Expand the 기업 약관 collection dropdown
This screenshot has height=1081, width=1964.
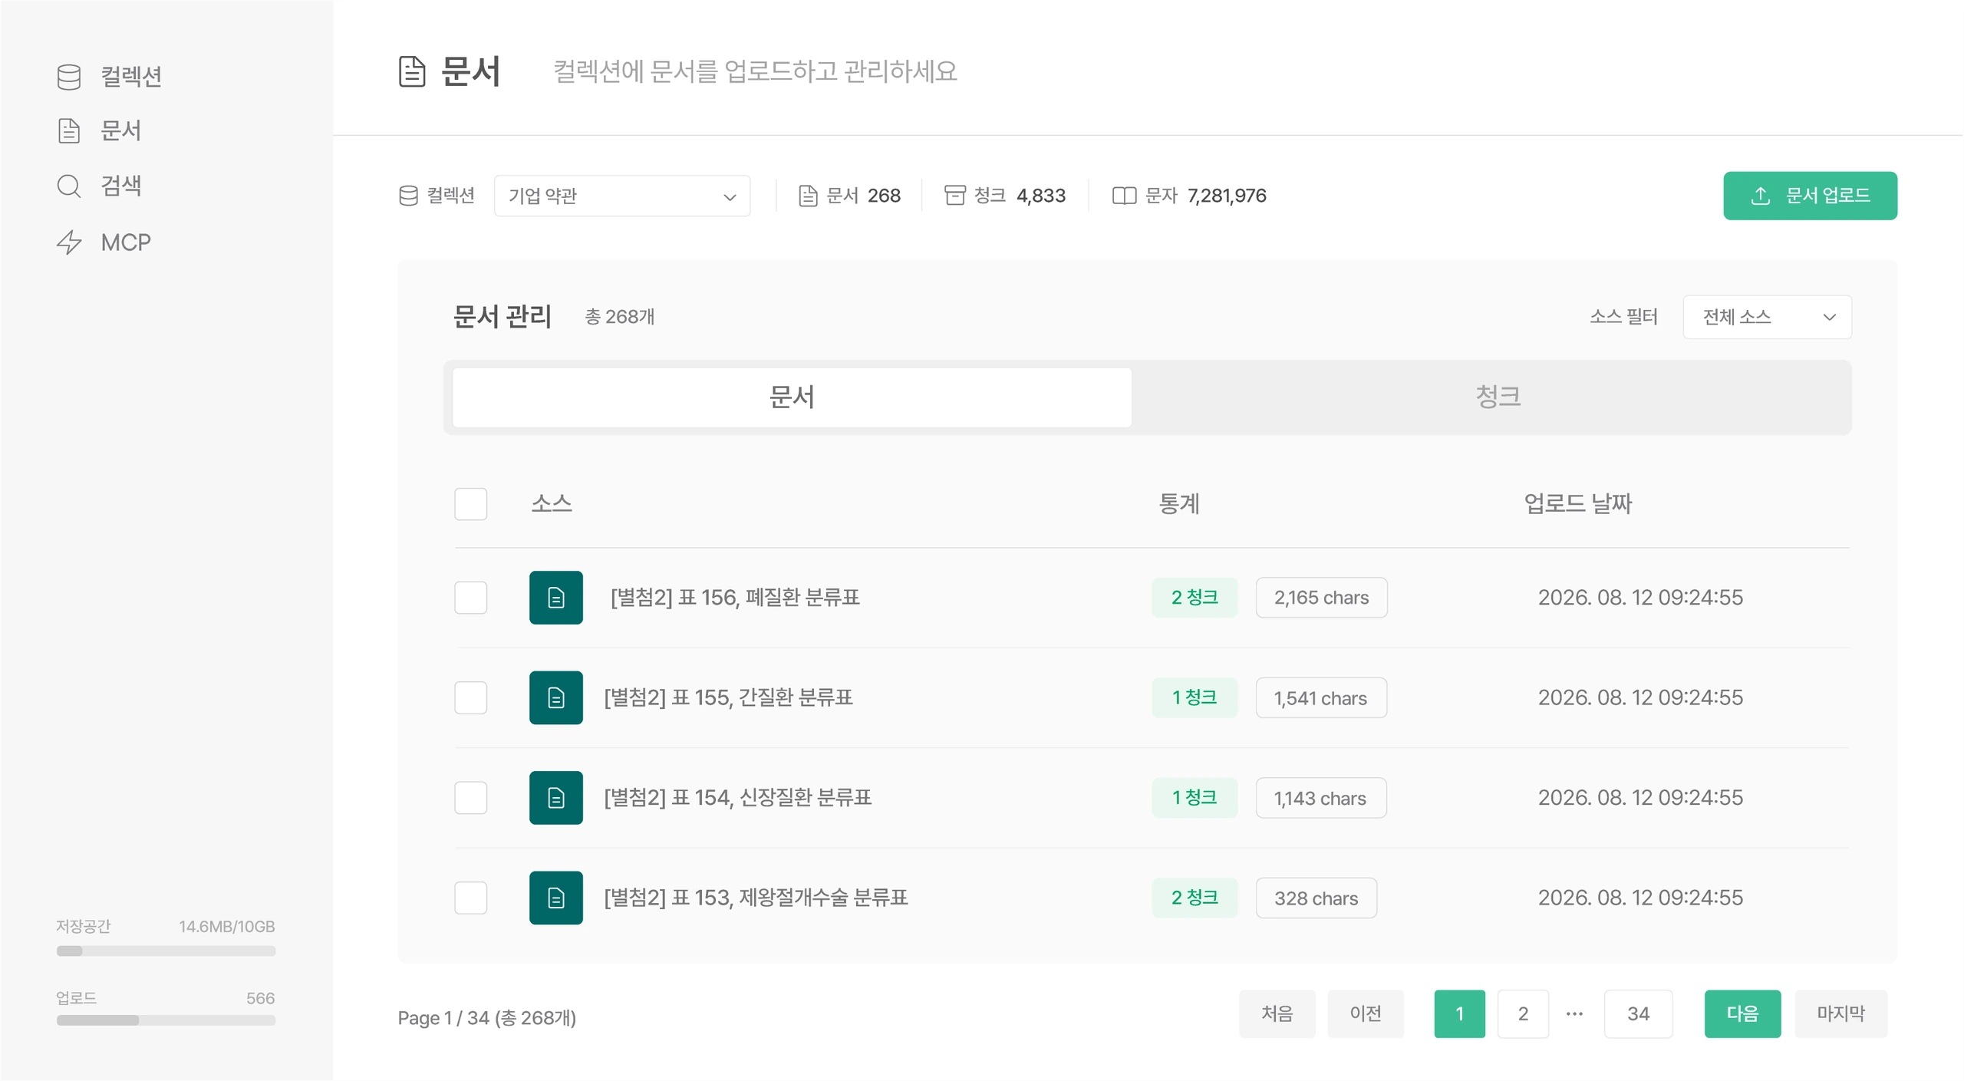click(622, 196)
